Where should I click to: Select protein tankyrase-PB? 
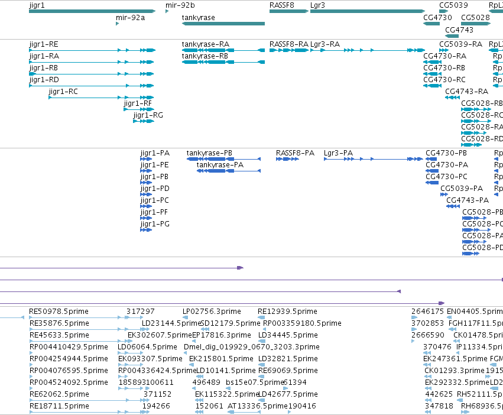click(x=223, y=159)
